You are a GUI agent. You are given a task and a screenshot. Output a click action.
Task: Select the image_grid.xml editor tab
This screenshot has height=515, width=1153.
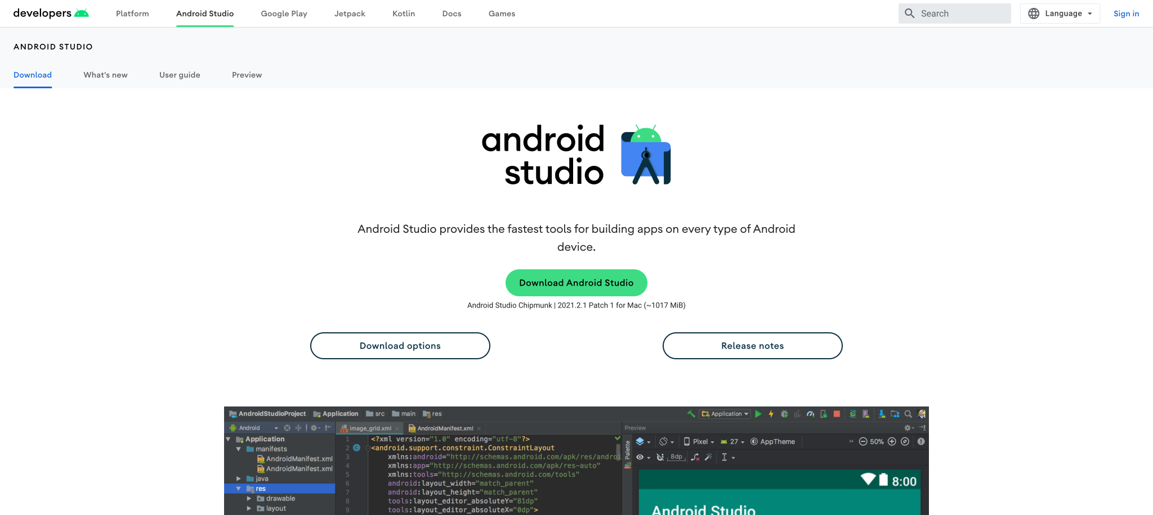point(369,428)
